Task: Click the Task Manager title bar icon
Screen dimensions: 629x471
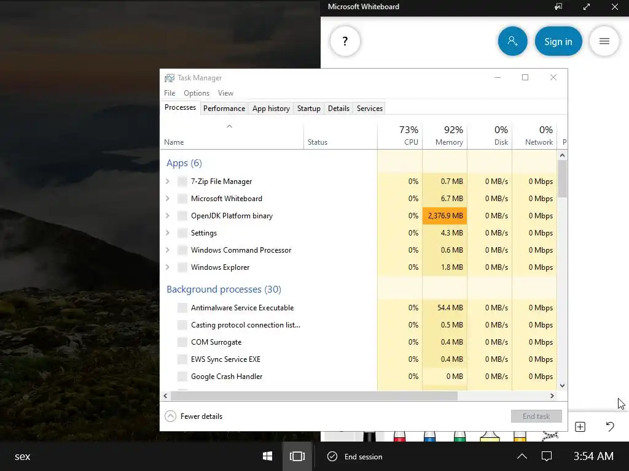Action: coord(170,78)
